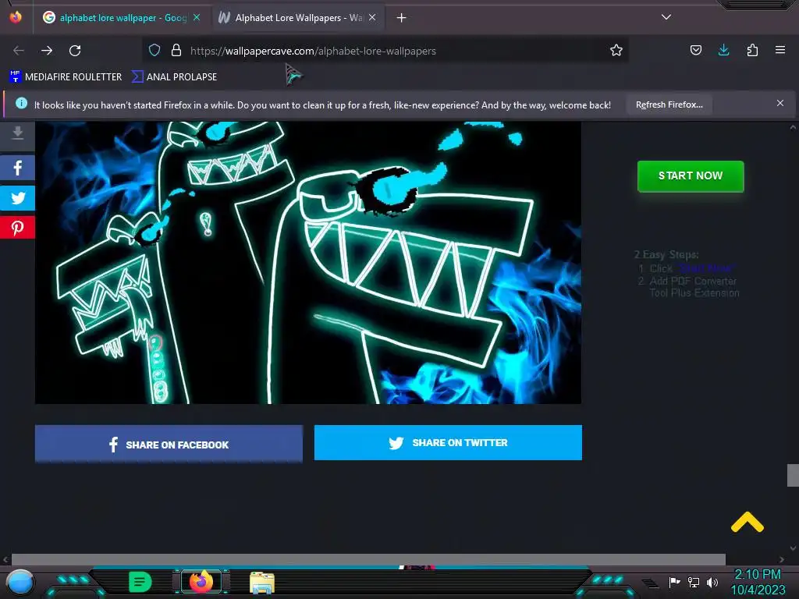
Task: Click the Firefox logo icon in tab bar
Action: [x=16, y=17]
